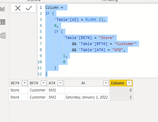
Task: Click the 1 value on line 9
Action: pos(64,56)
